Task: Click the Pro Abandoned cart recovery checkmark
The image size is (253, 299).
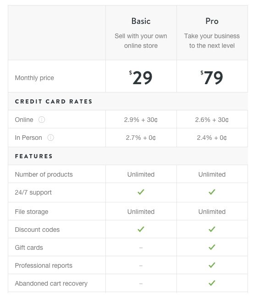Action: 212,283
